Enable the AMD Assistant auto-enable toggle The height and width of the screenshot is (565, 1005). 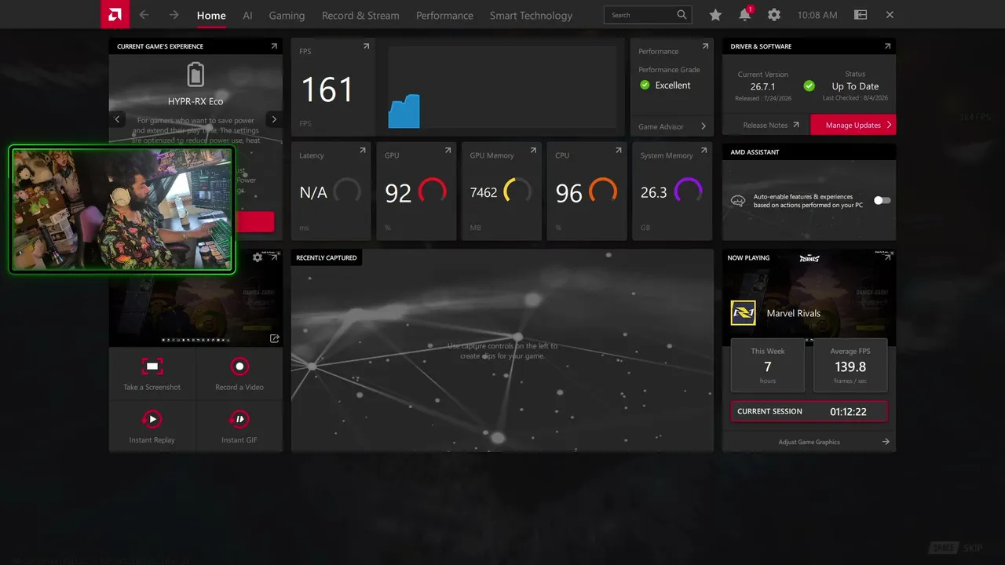coord(883,200)
